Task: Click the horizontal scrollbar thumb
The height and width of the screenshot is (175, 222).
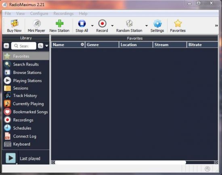Action: tap(121, 162)
